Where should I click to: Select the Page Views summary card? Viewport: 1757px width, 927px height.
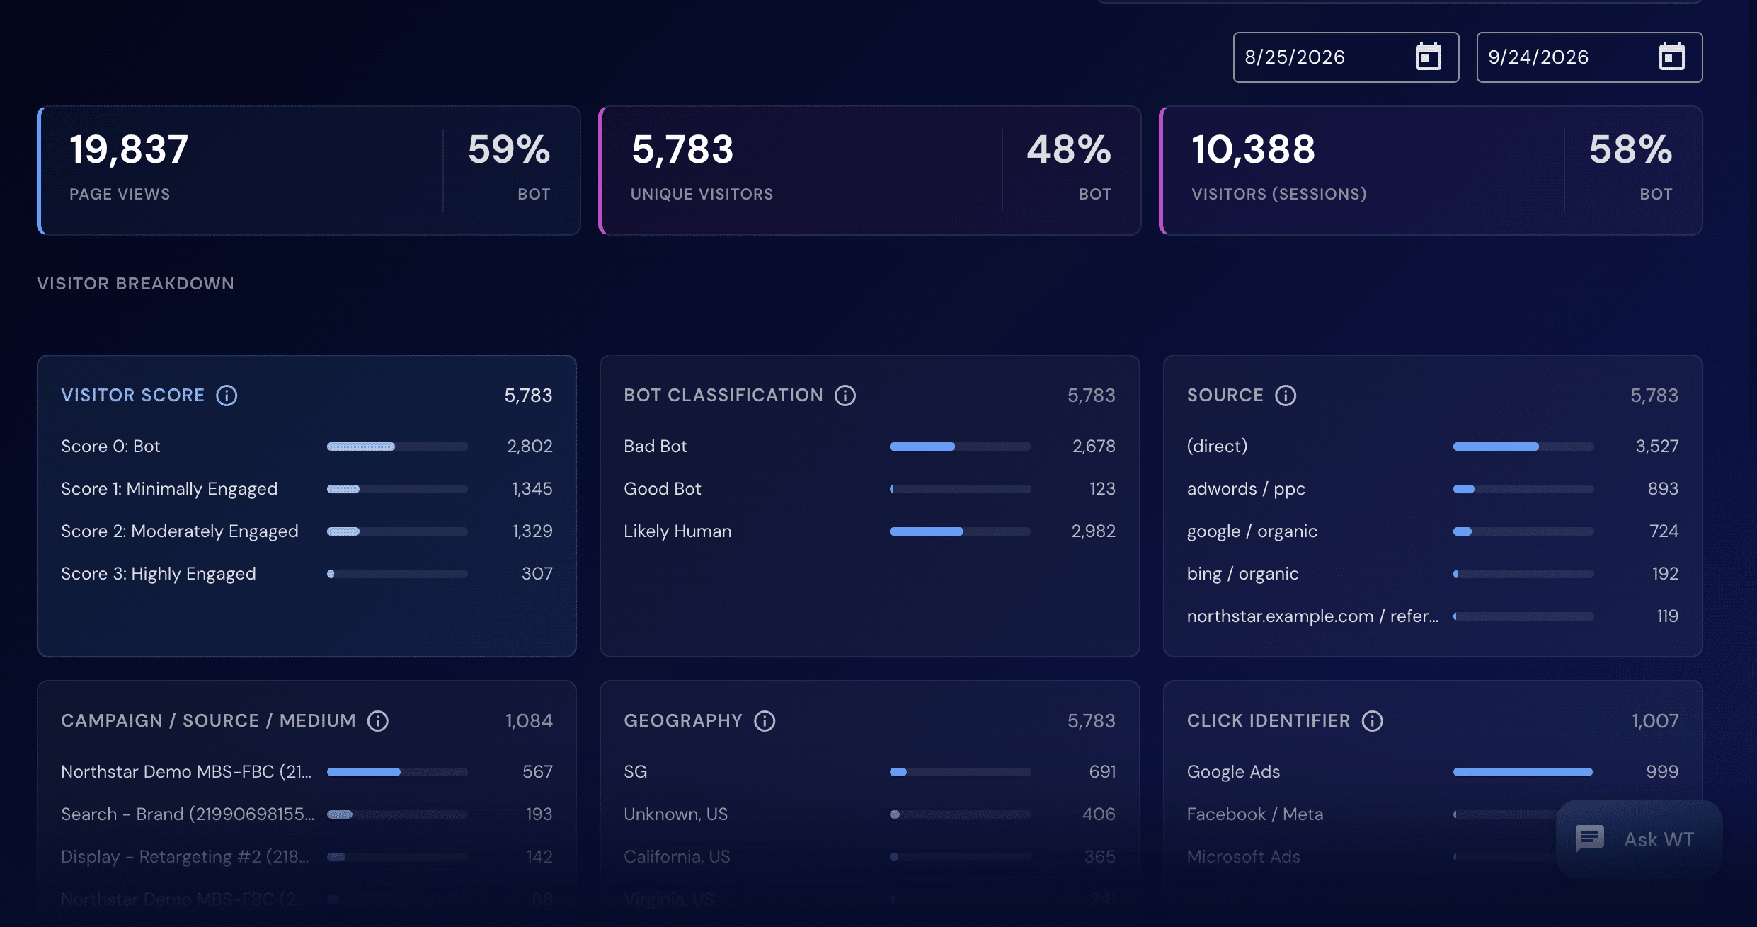309,171
